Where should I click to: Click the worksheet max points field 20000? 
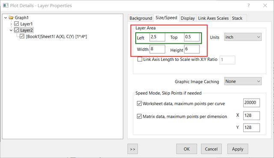click(251, 103)
